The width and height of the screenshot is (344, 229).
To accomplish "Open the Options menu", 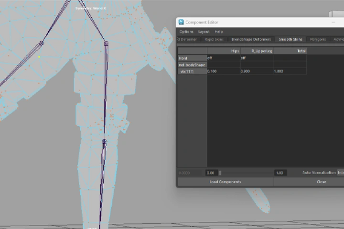I will click(186, 32).
